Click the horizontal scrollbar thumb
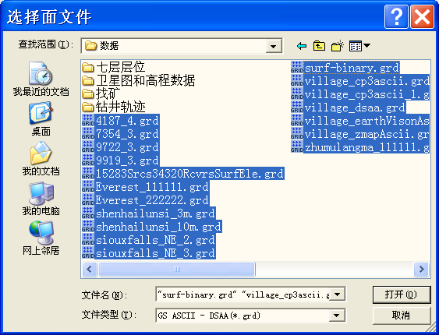The height and width of the screenshot is (335, 439). pyautogui.click(x=177, y=269)
